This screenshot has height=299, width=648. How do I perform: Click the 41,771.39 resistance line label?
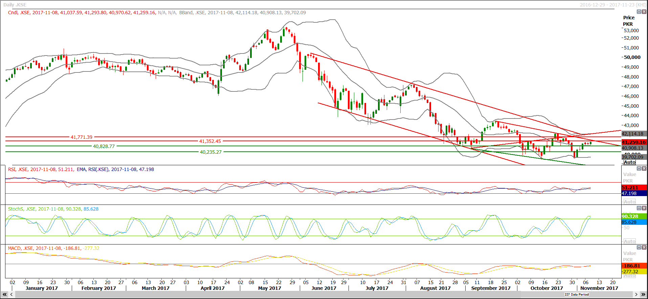(x=81, y=137)
